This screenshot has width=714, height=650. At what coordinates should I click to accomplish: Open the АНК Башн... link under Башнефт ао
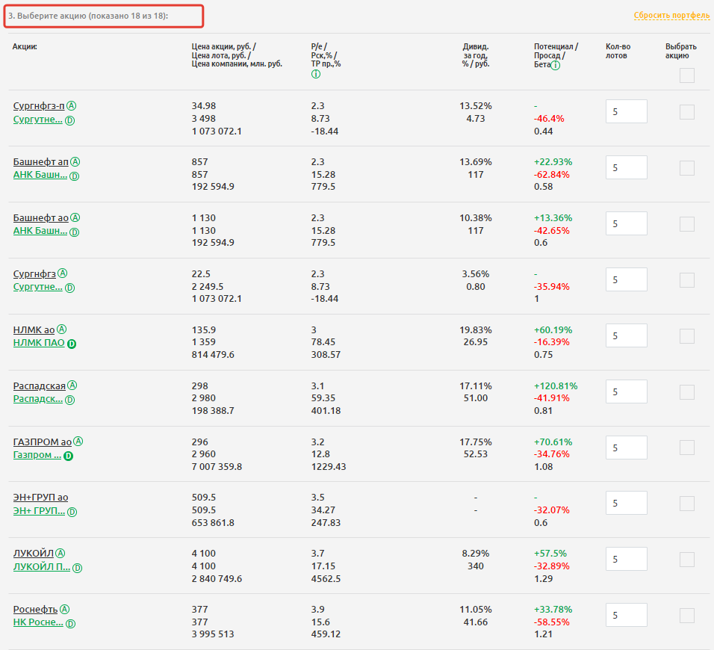point(40,231)
